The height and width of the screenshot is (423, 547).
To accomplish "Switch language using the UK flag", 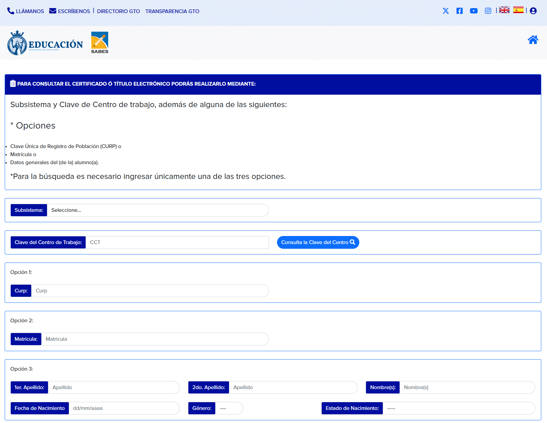I will coord(504,10).
